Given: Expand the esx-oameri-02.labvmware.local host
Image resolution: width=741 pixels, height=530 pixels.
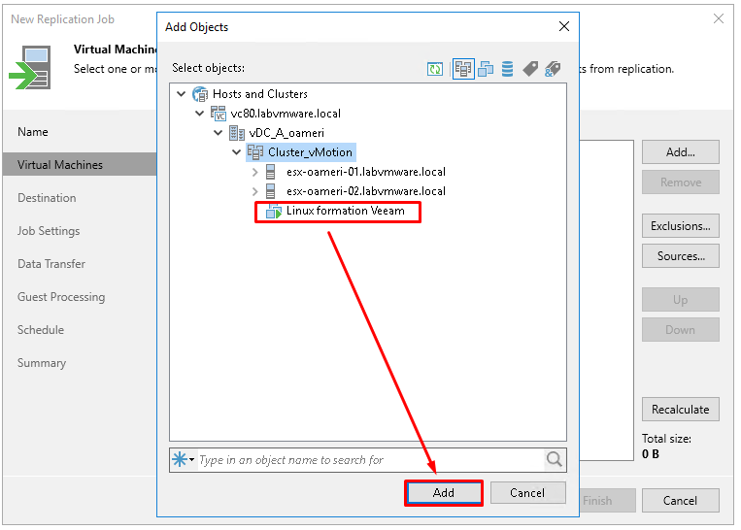Looking at the screenshot, I should (255, 191).
